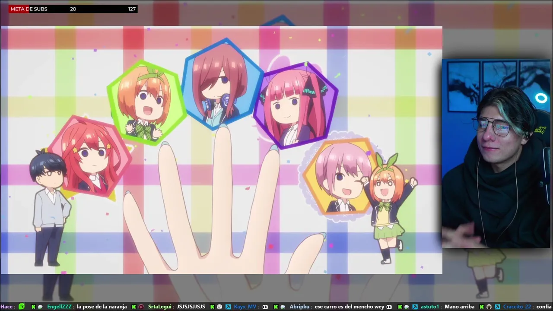The height and width of the screenshot is (311, 553).
Task: Click the current sub count '20'
Action: click(x=73, y=9)
